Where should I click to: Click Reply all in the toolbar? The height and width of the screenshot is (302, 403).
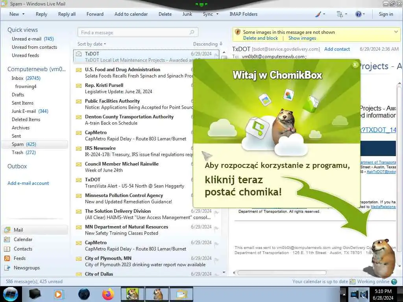point(67,14)
